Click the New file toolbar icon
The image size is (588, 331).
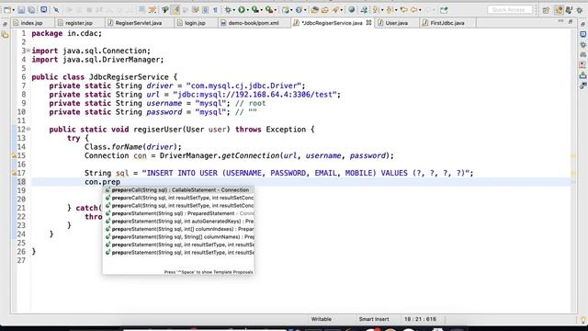tap(7, 10)
